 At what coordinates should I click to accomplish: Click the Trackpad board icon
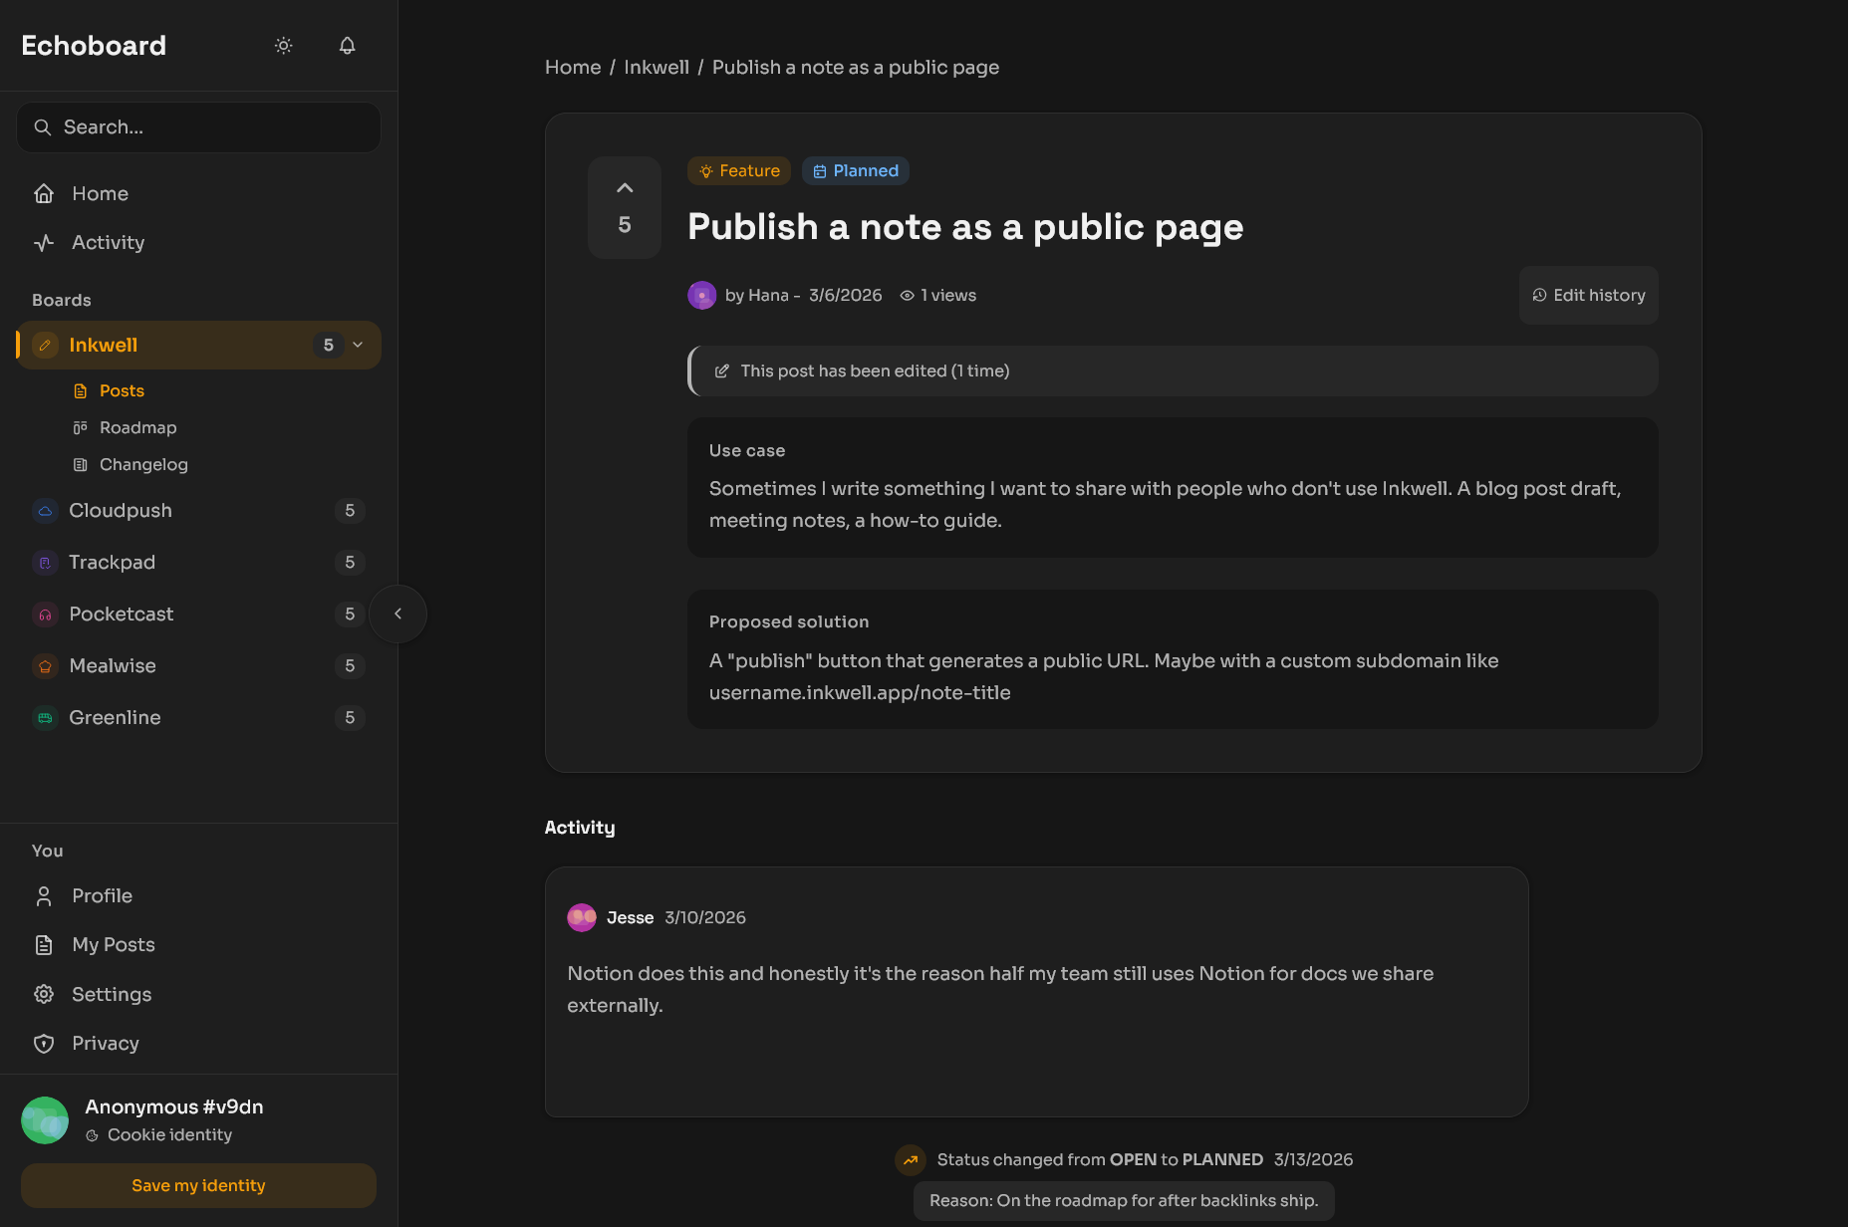(x=45, y=563)
